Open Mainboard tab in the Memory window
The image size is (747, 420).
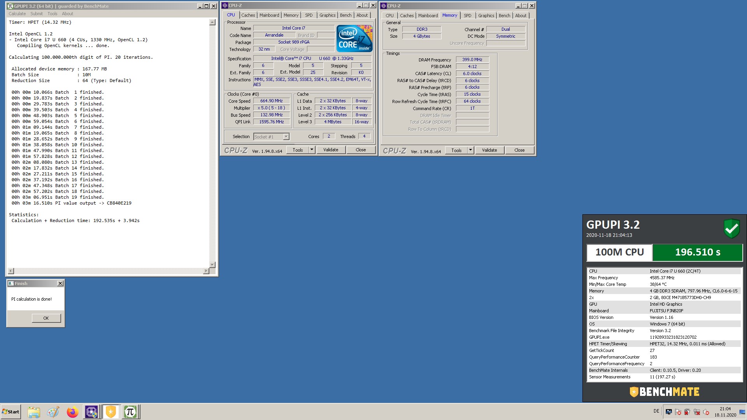(x=428, y=16)
